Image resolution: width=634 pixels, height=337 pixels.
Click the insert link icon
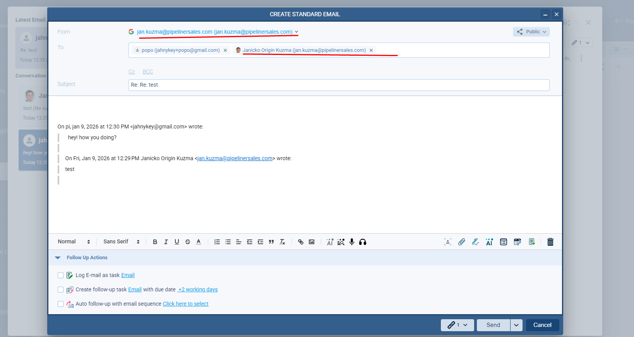pyautogui.click(x=300, y=242)
